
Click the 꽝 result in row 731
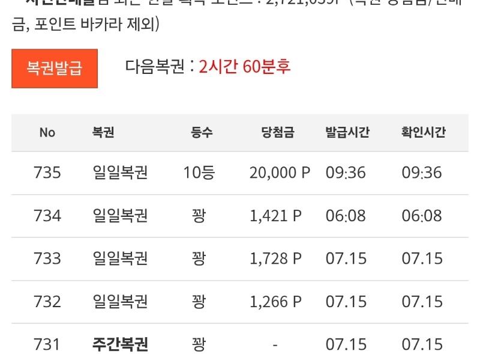199,344
